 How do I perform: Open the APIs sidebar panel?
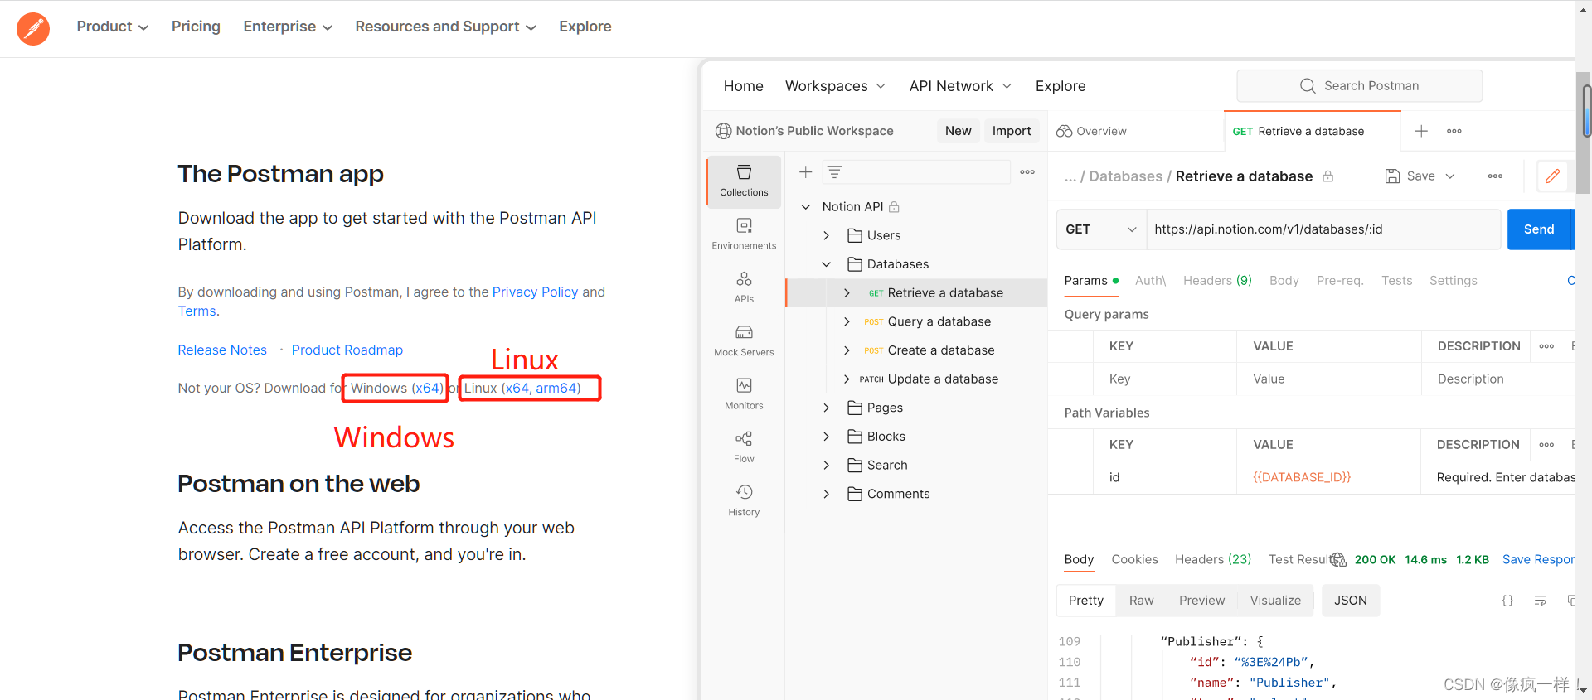(x=744, y=287)
